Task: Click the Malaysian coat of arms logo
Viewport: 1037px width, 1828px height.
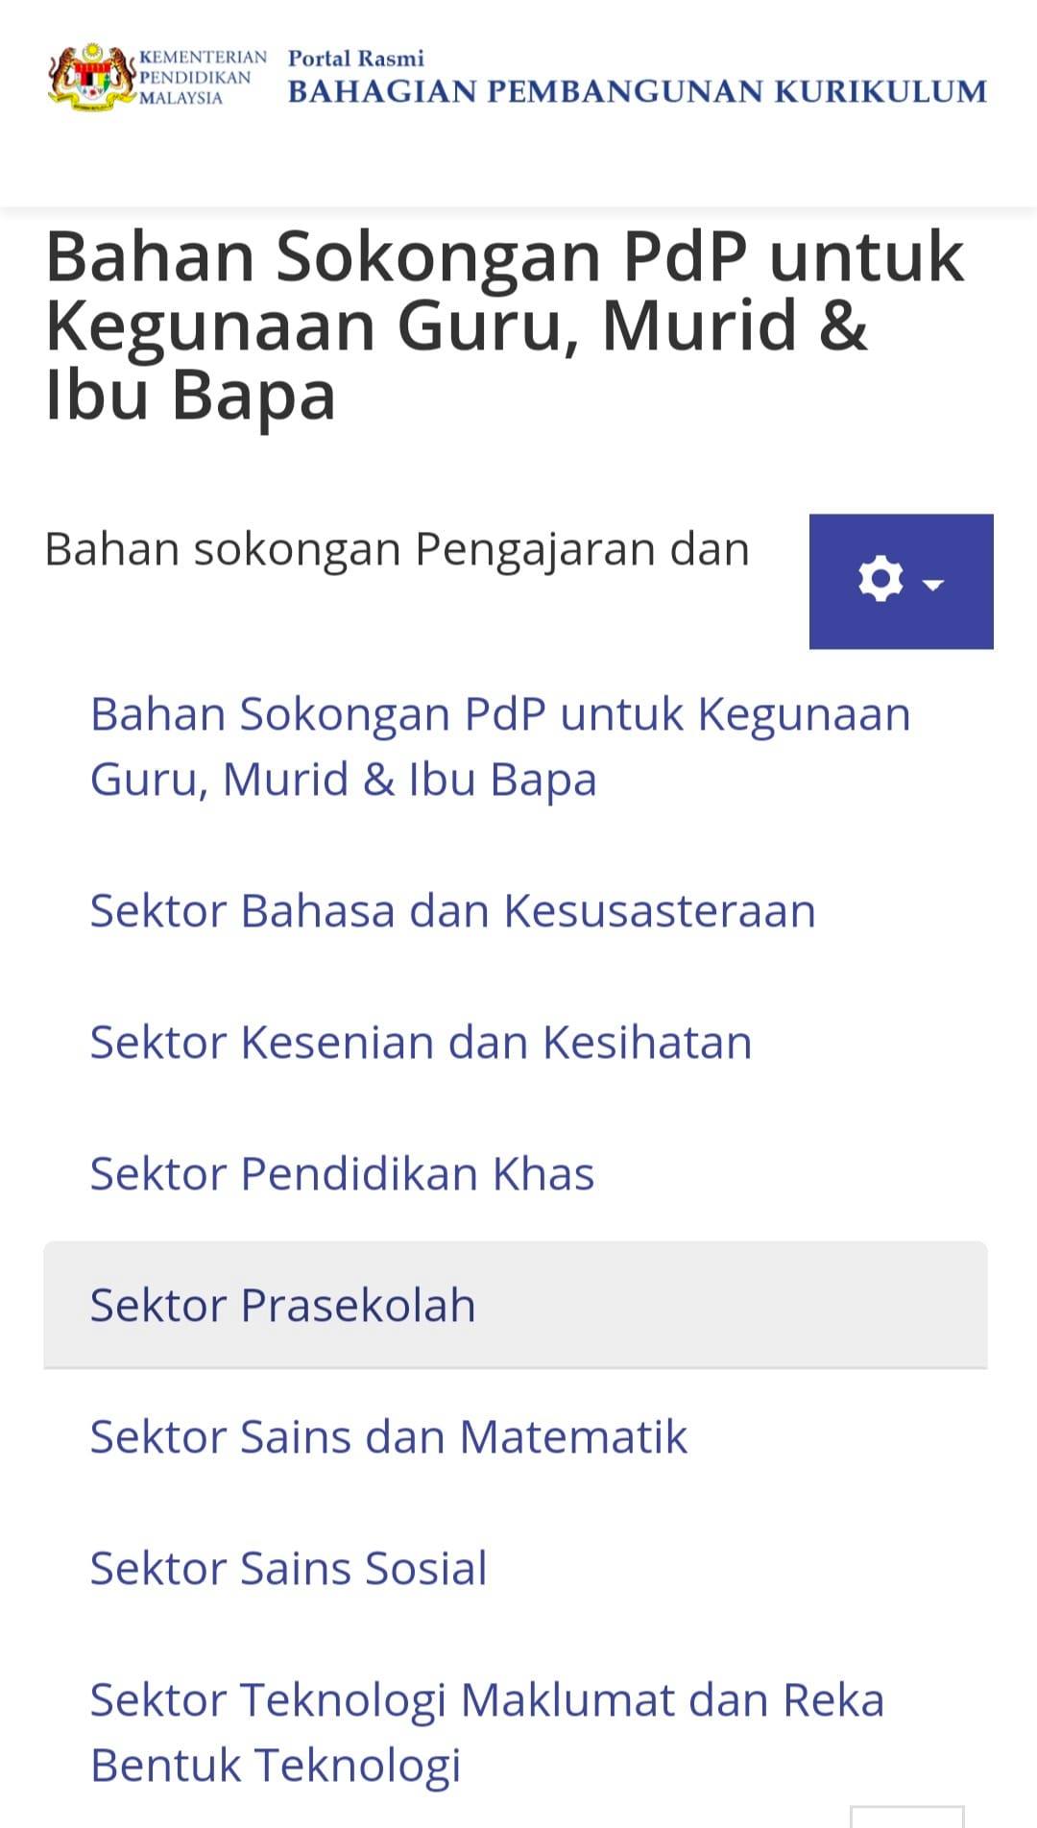Action: [x=91, y=77]
